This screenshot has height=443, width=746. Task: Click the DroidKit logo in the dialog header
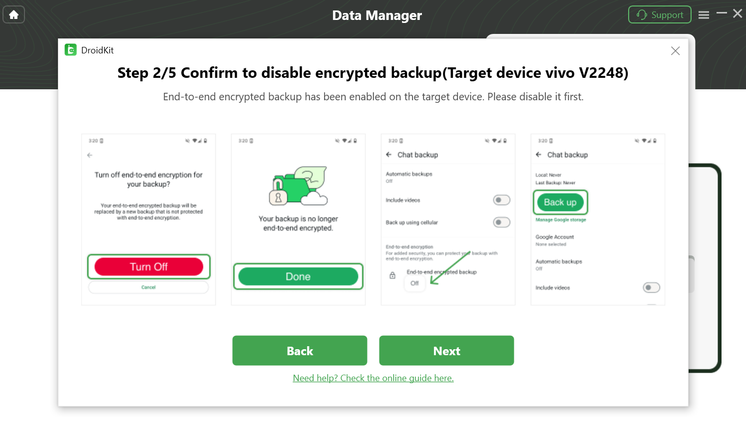tap(70, 49)
